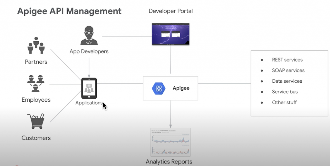The width and height of the screenshot is (330, 166).
Task: Select the Service bus list item
Action: coord(285,92)
